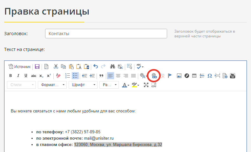Maximize the editor with the fullscreen icon

click(146, 85)
